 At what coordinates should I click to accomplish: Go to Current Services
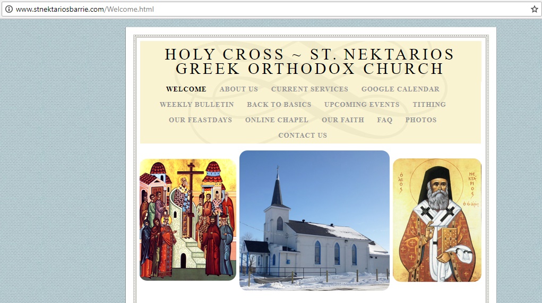click(309, 89)
